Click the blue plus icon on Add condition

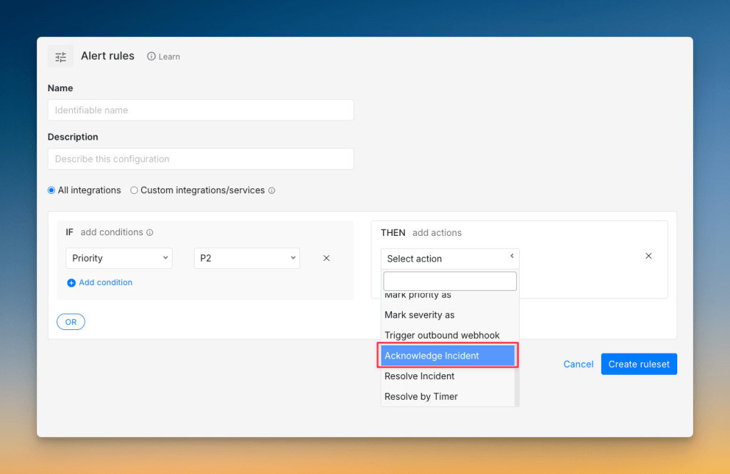point(71,282)
